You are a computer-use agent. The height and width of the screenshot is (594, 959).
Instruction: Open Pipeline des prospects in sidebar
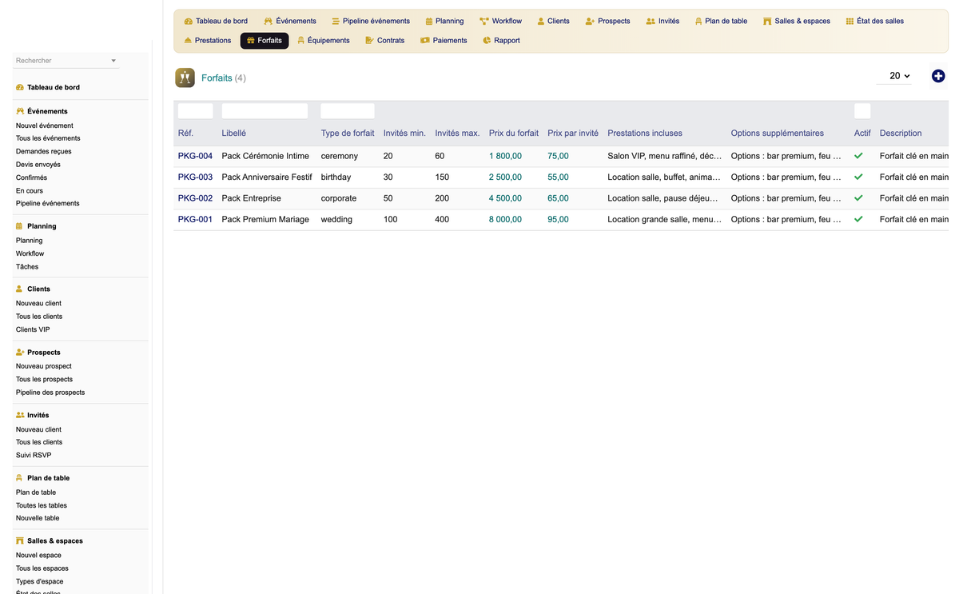tap(50, 393)
